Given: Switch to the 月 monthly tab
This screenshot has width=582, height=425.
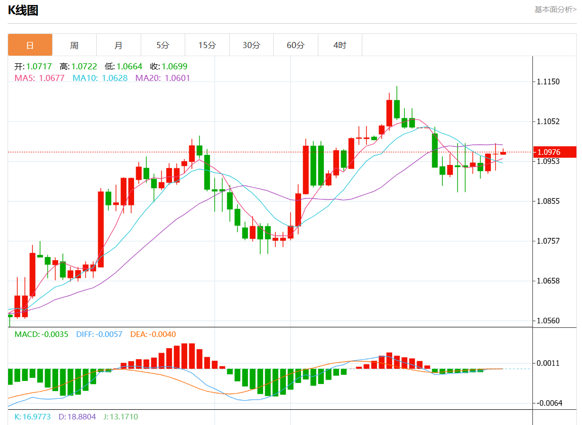Looking at the screenshot, I should [x=118, y=45].
